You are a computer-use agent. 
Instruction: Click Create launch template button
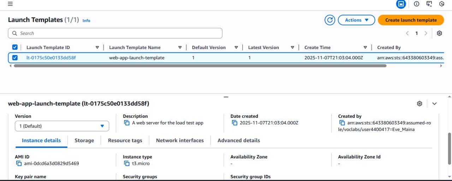click(411, 20)
